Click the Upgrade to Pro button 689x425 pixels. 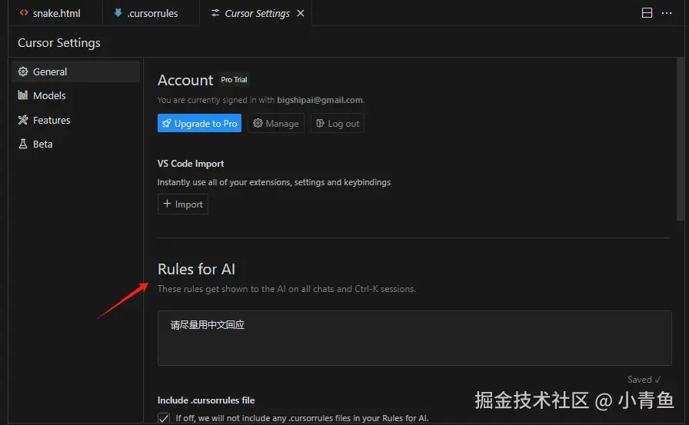click(x=199, y=124)
